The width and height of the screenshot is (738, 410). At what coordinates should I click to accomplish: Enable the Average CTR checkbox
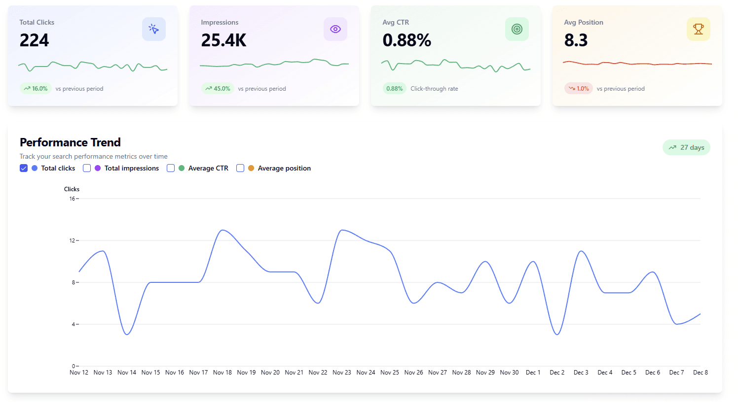click(171, 168)
